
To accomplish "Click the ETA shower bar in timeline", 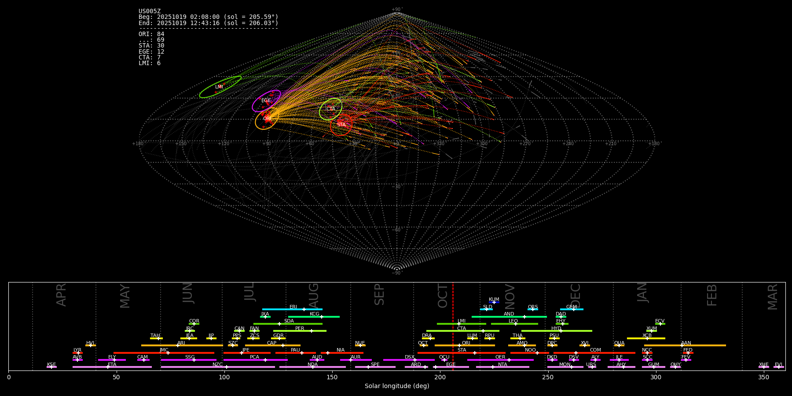I will point(112,367).
